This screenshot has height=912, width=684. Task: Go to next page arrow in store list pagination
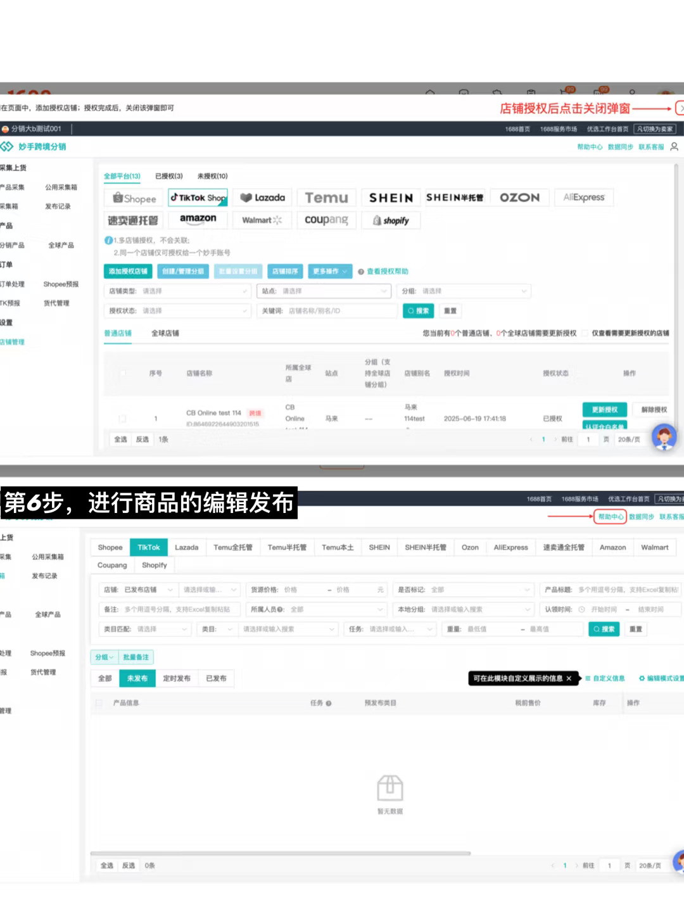click(x=555, y=440)
